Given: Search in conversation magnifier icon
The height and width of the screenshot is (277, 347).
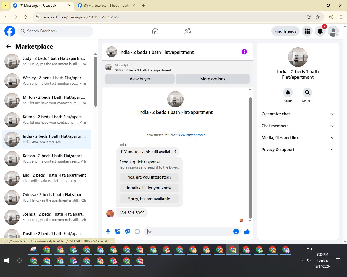Looking at the screenshot, I should click(307, 93).
